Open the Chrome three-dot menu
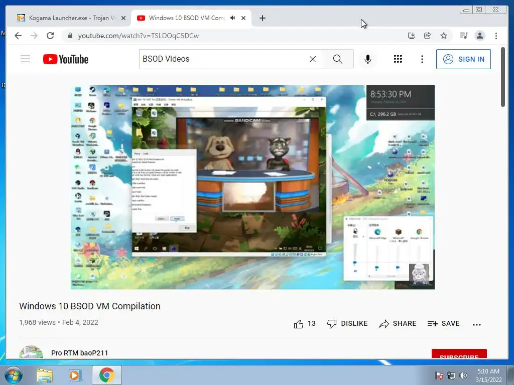Viewport: 514px width, 385px height. (496, 36)
